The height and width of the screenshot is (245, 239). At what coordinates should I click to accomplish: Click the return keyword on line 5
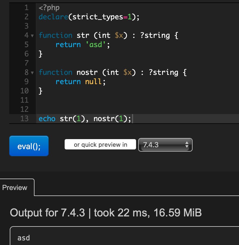click(x=68, y=45)
